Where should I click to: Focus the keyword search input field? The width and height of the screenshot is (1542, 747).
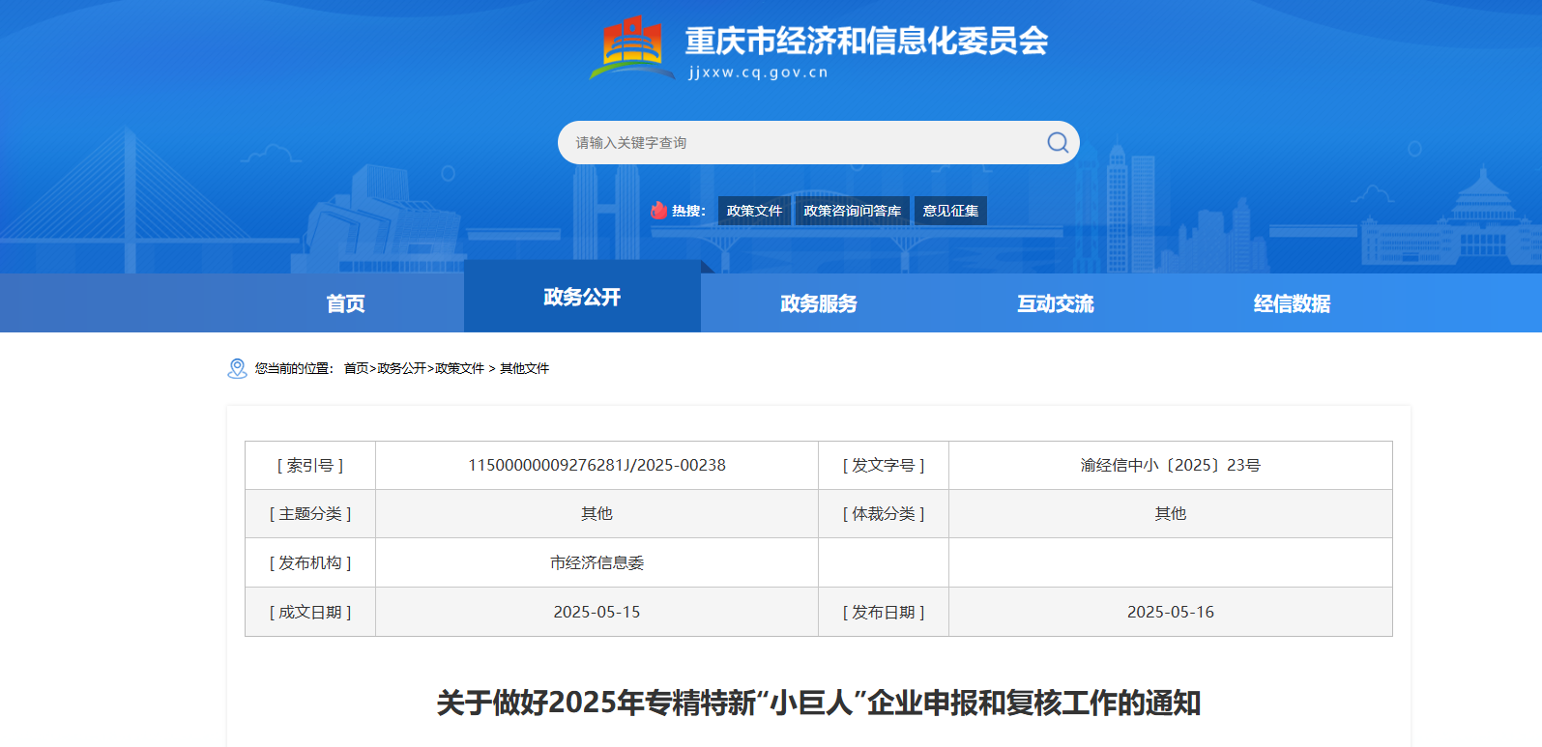tap(802, 143)
